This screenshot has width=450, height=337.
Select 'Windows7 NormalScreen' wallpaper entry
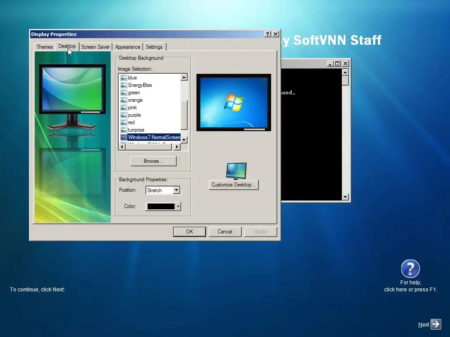pos(154,137)
